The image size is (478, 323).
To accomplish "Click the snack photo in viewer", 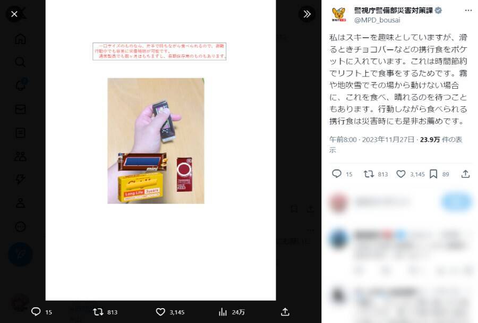I will 156,141.
